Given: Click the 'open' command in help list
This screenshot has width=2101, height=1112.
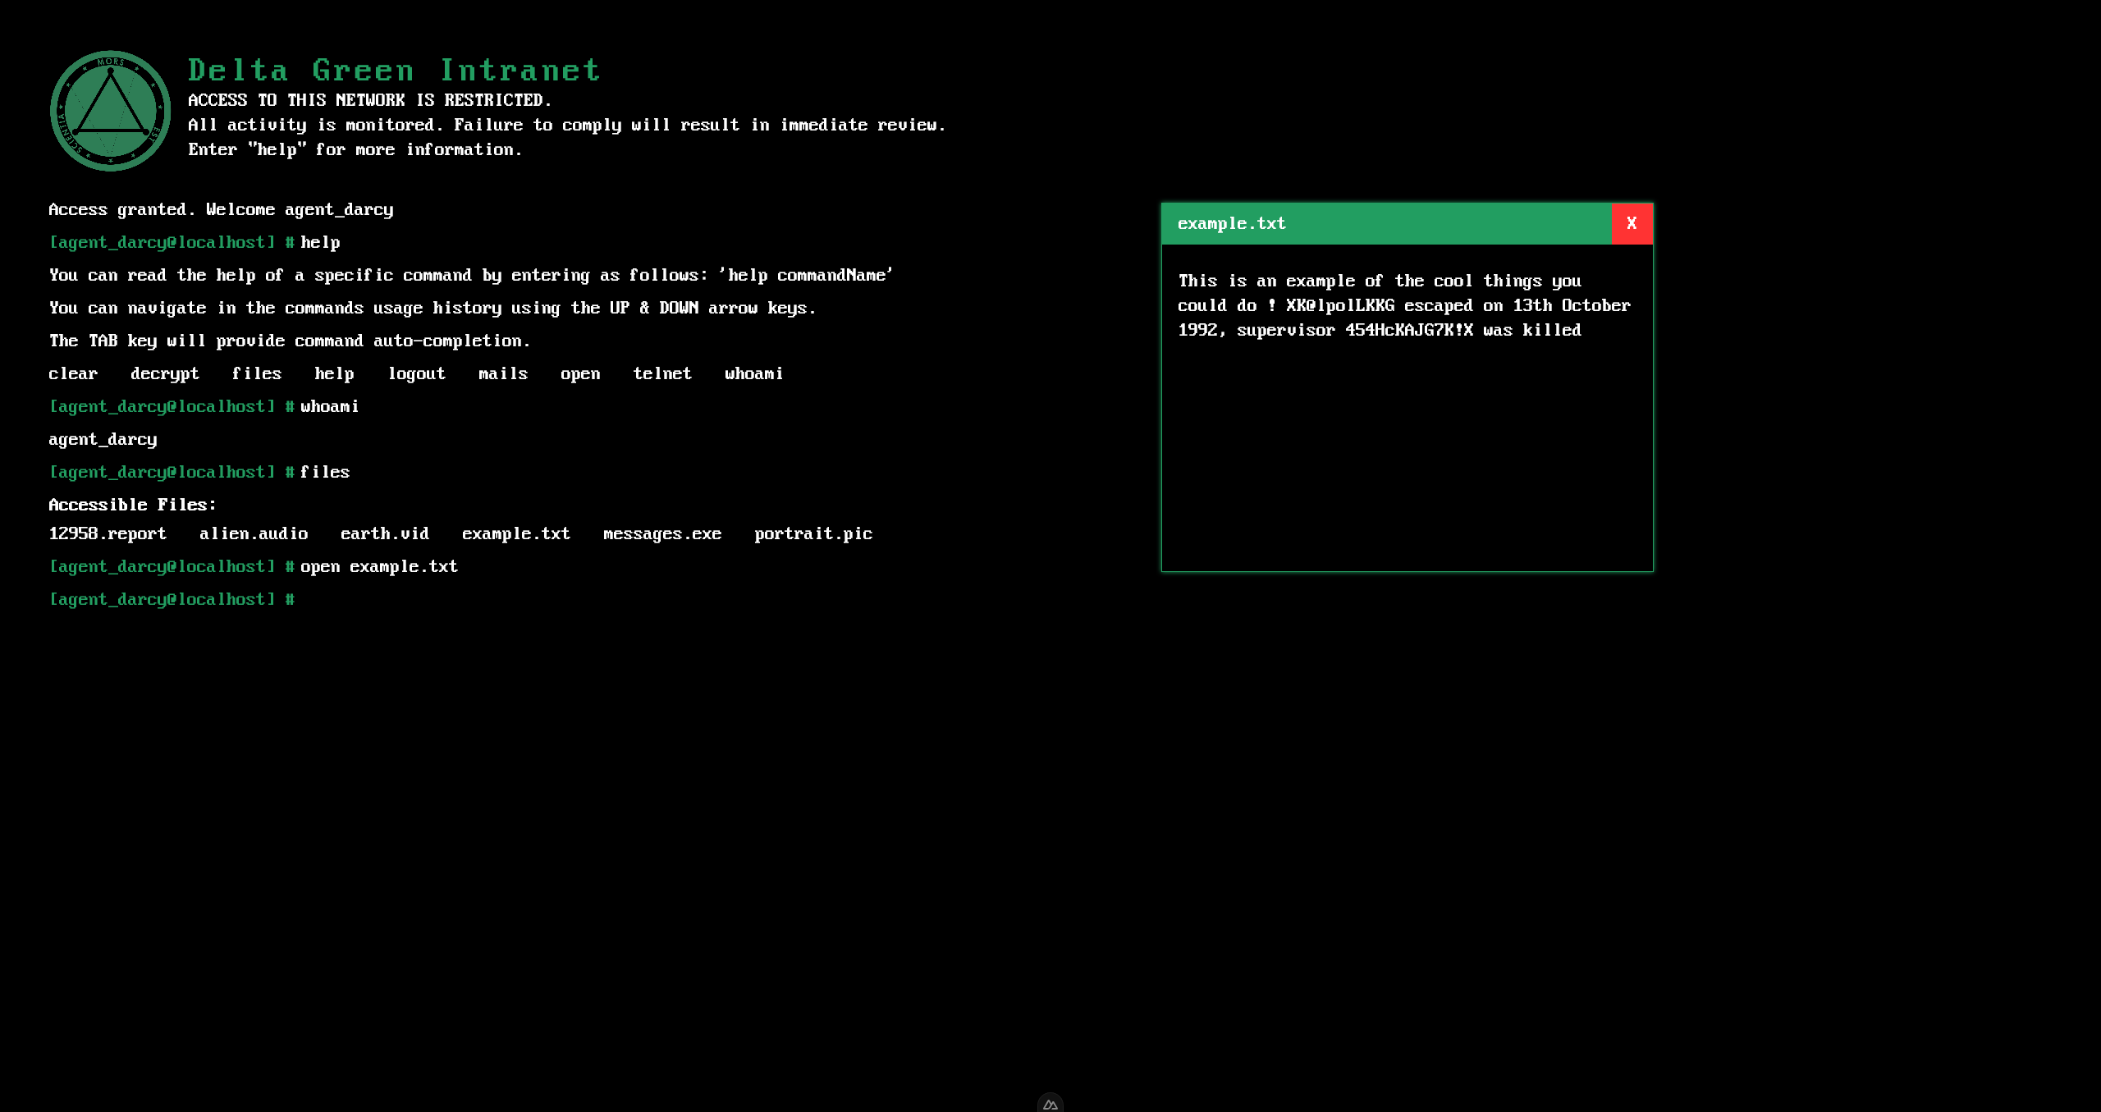Looking at the screenshot, I should click(580, 373).
